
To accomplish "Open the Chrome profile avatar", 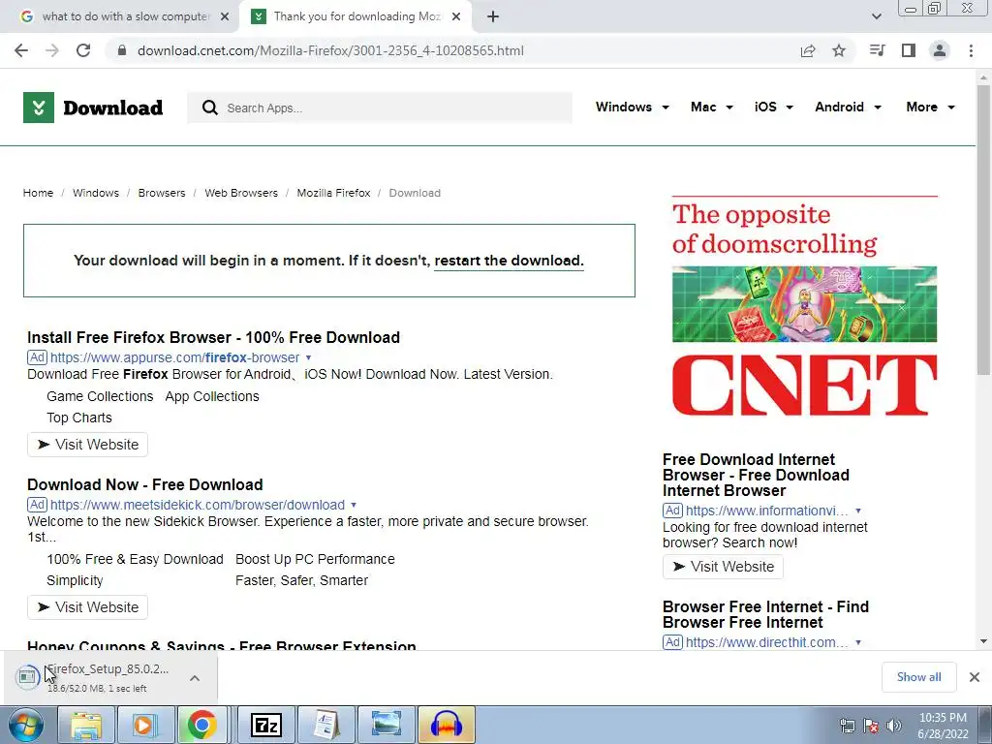I will coord(940,50).
